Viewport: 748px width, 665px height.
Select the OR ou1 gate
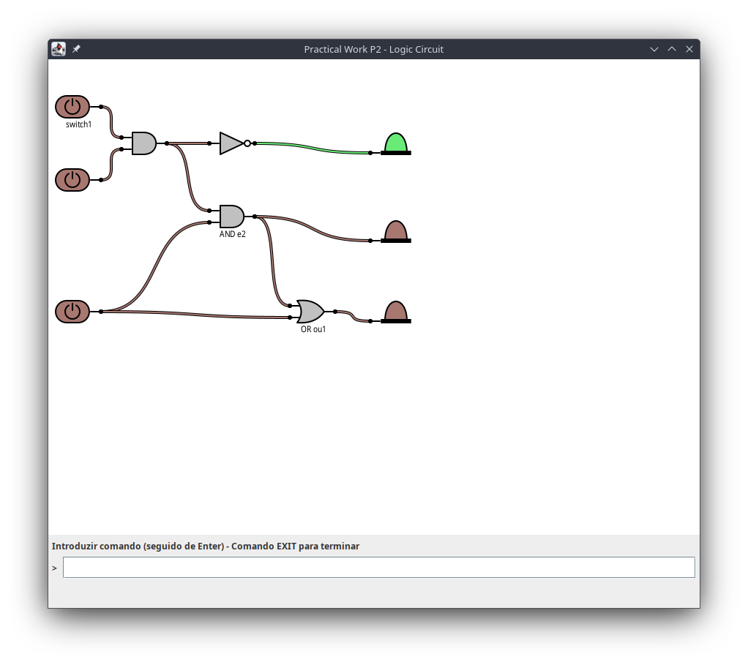(310, 312)
